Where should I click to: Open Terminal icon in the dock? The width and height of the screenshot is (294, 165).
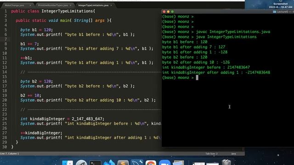95,163
